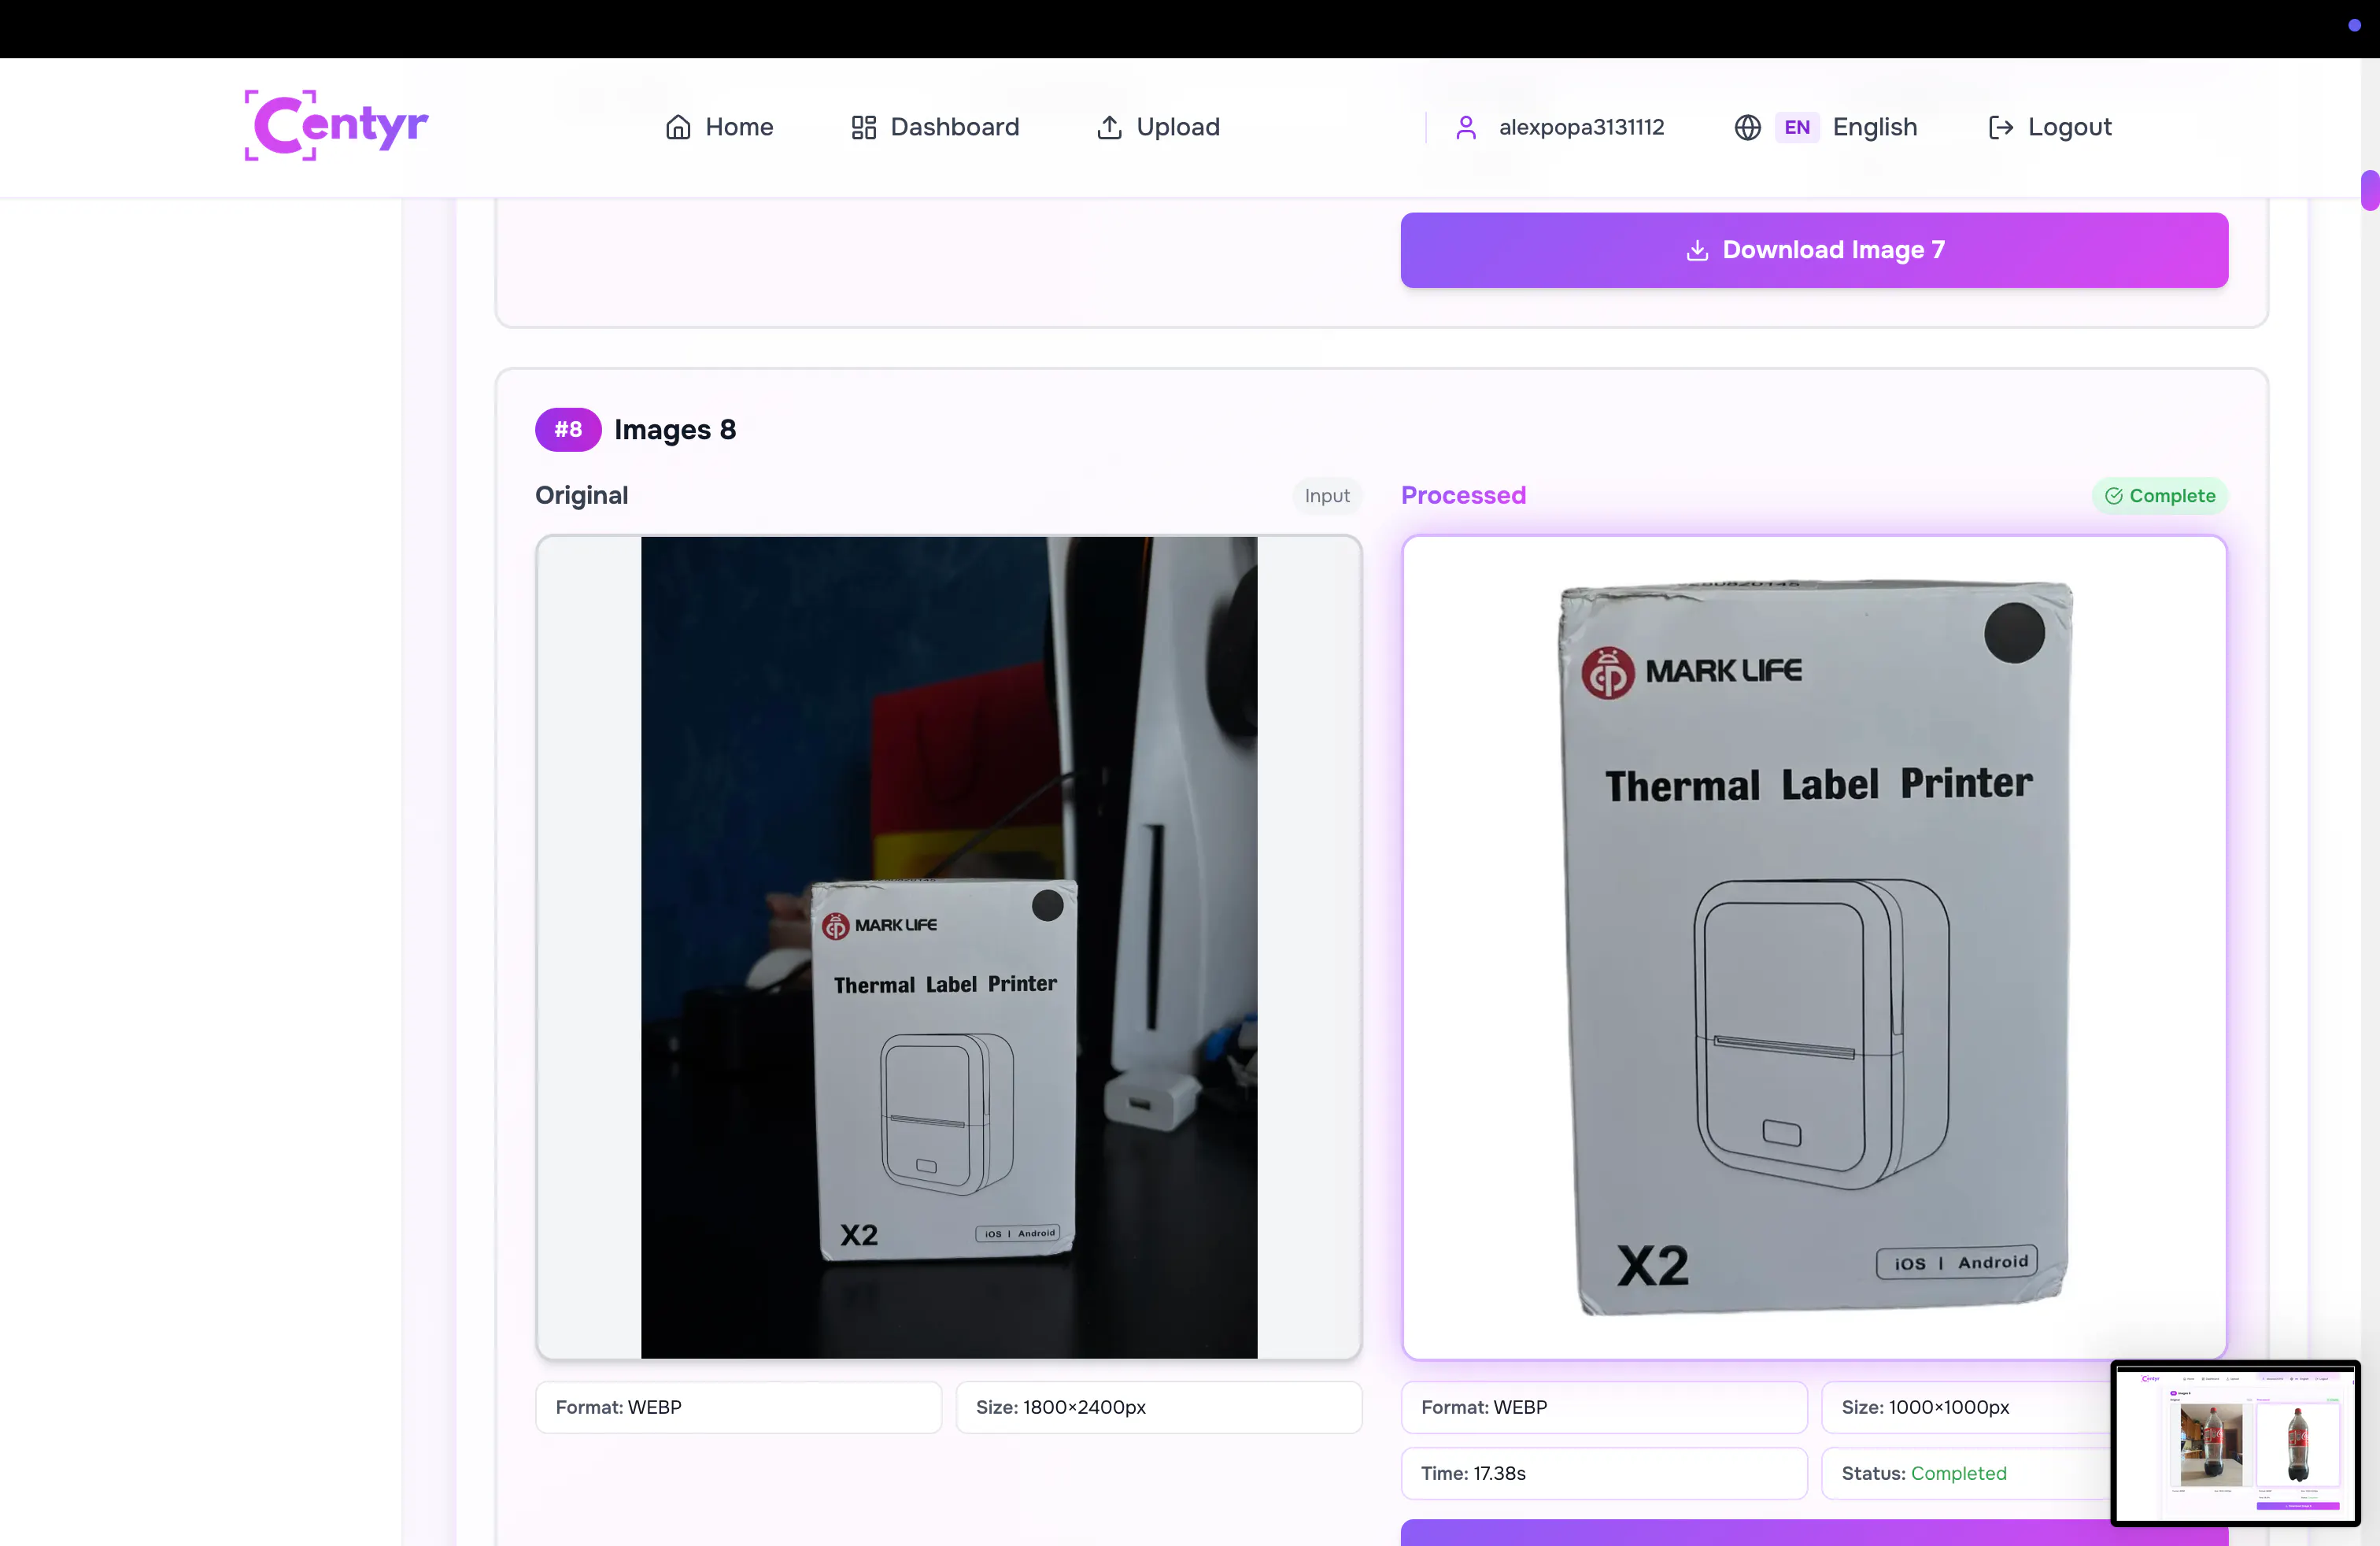The width and height of the screenshot is (2380, 1546).
Task: Click the EN language badge
Action: [1797, 127]
